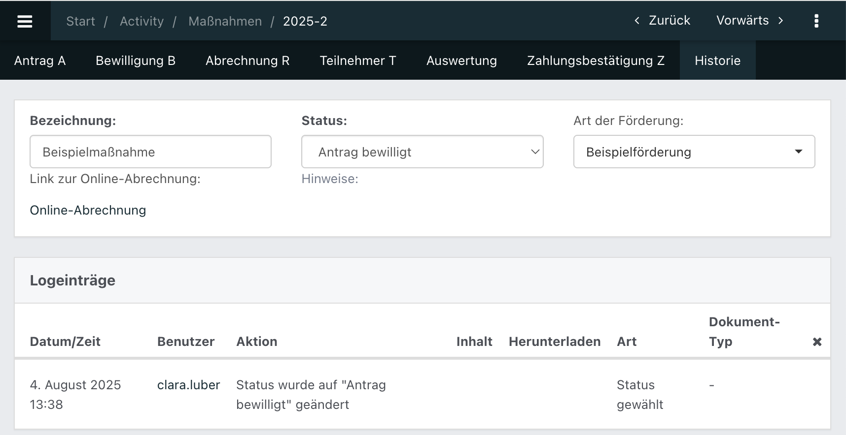Click the Aktion column header
This screenshot has width=846, height=435.
click(x=257, y=342)
